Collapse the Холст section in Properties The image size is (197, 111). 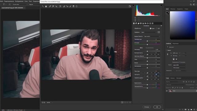tap(167, 50)
